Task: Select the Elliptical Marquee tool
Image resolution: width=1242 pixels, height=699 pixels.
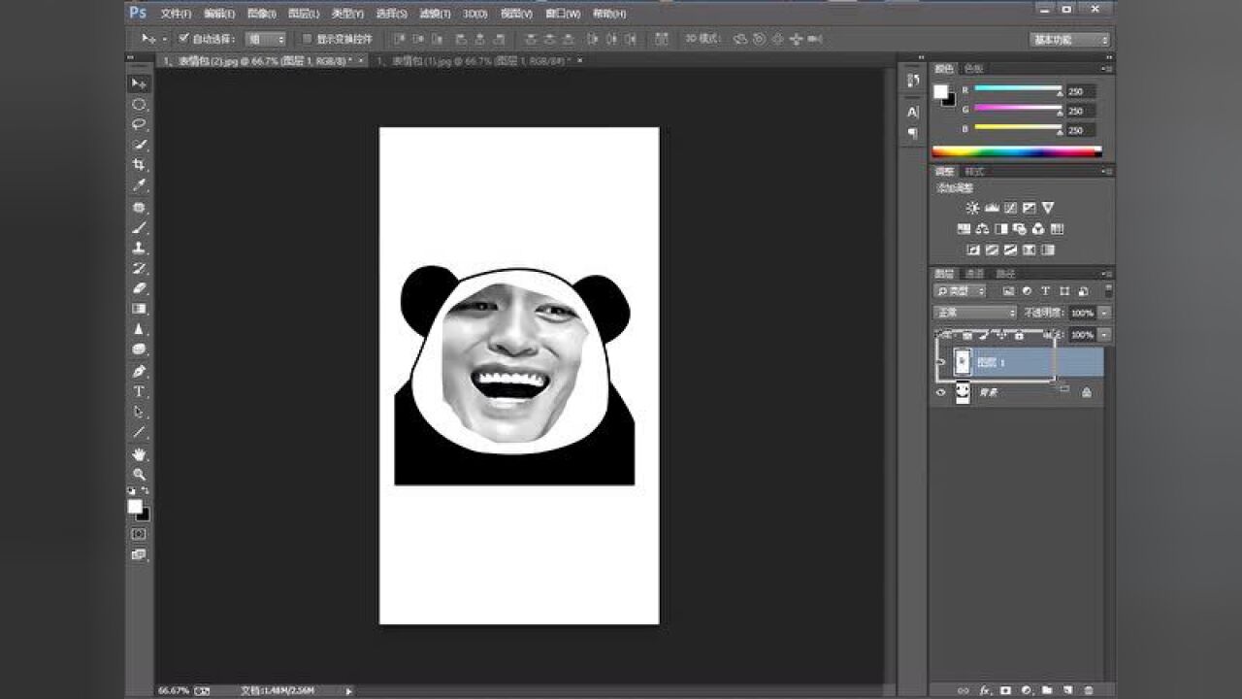Action: 139,104
